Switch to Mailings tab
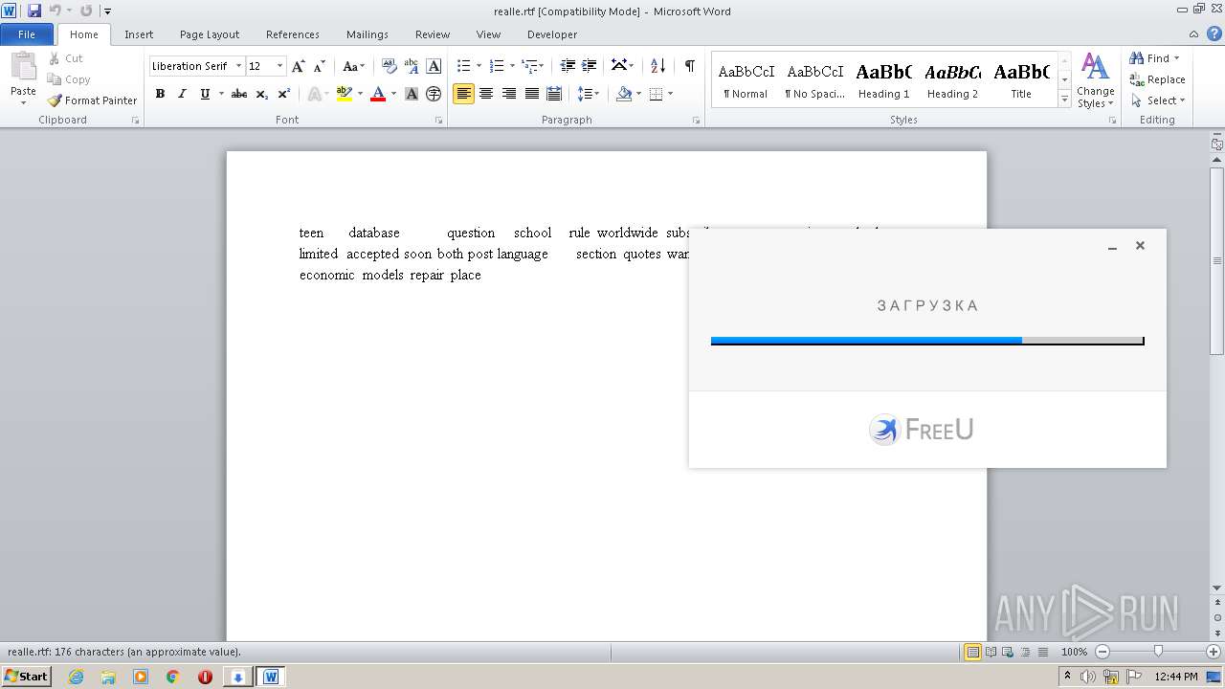1225x689 pixels. (x=367, y=34)
